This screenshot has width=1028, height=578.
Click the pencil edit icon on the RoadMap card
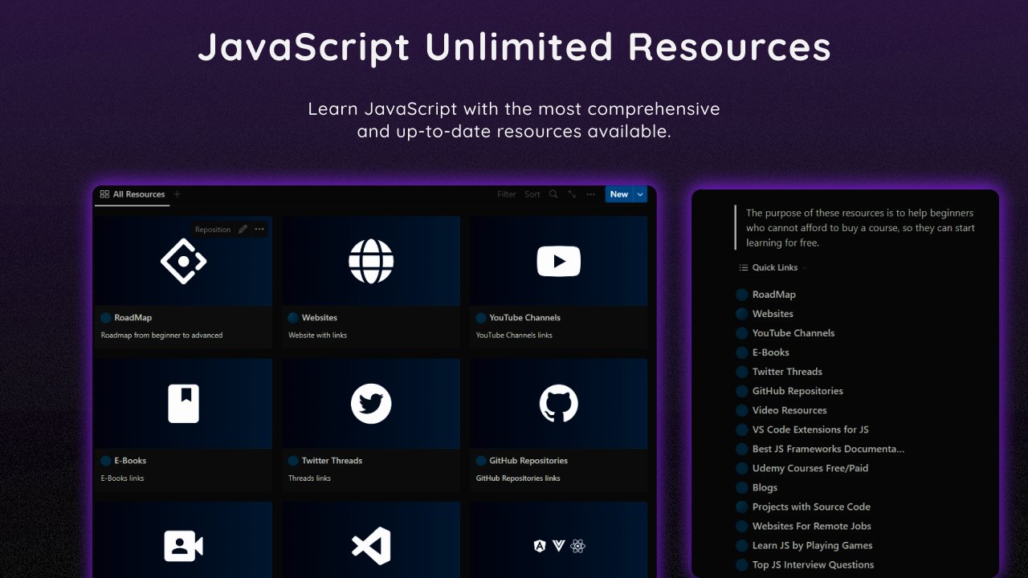[x=243, y=229]
